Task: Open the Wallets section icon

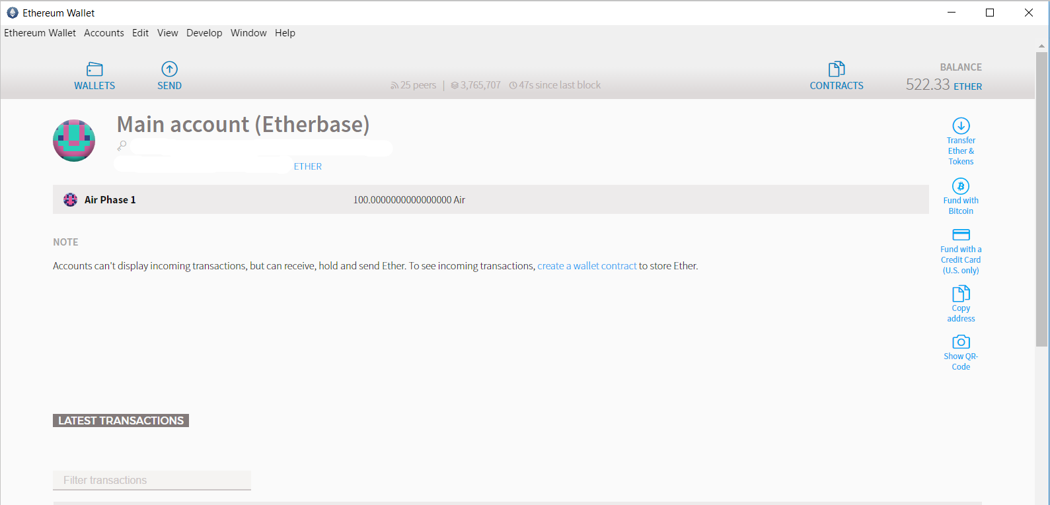Action: click(94, 69)
